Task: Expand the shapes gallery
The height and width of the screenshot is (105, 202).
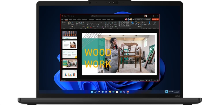Action: click(130, 26)
